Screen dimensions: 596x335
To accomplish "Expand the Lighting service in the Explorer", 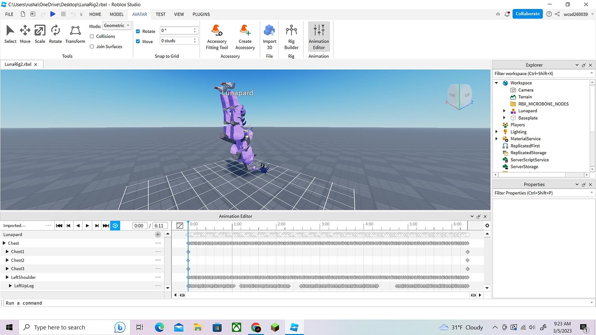I will (x=496, y=132).
